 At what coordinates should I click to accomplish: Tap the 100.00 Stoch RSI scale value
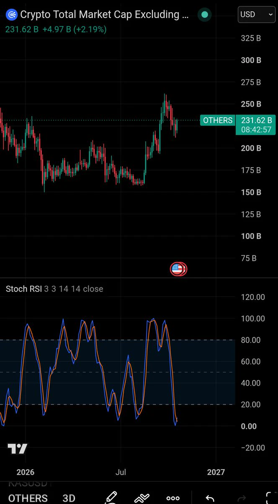[x=253, y=318]
